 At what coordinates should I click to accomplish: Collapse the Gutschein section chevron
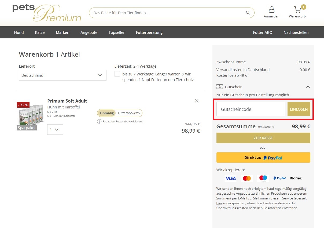click(308, 87)
